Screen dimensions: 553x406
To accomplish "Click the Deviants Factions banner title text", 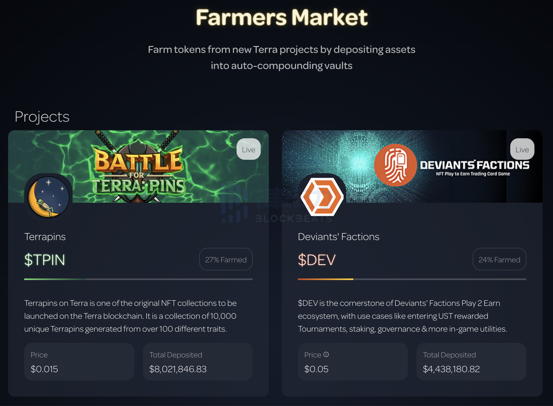I will click(x=474, y=165).
